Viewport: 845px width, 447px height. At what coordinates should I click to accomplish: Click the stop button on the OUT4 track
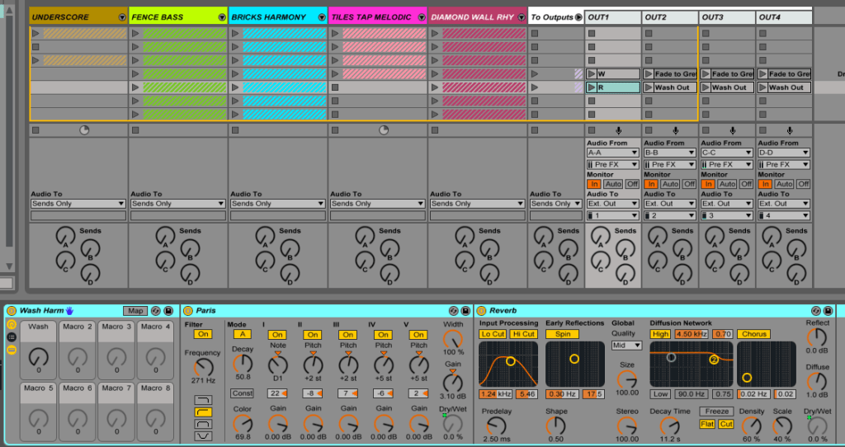(x=762, y=130)
